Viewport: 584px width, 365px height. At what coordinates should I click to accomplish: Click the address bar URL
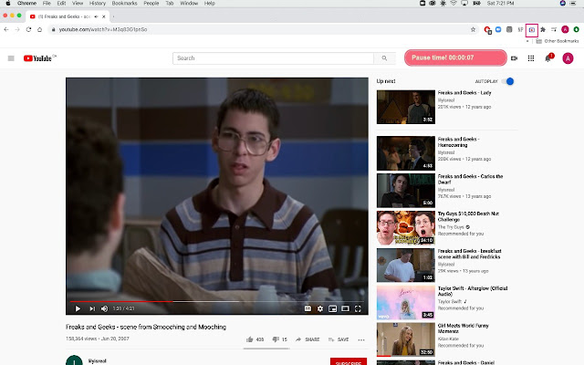[x=103, y=29]
